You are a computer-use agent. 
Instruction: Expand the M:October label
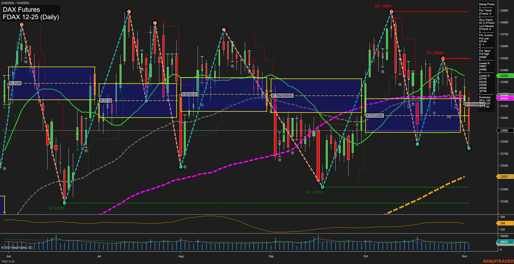click(375, 115)
